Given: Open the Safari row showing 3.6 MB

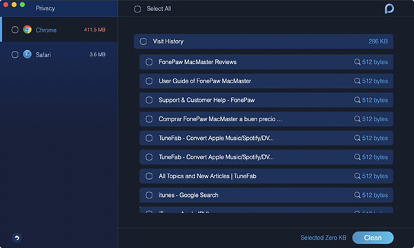Looking at the screenshot, I should point(59,54).
